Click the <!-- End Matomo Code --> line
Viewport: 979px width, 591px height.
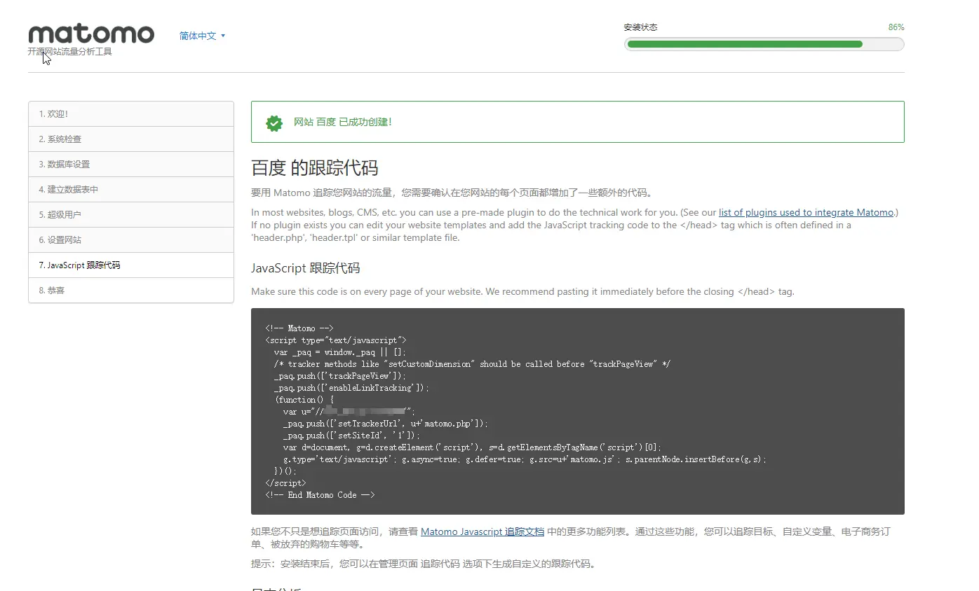(320, 495)
